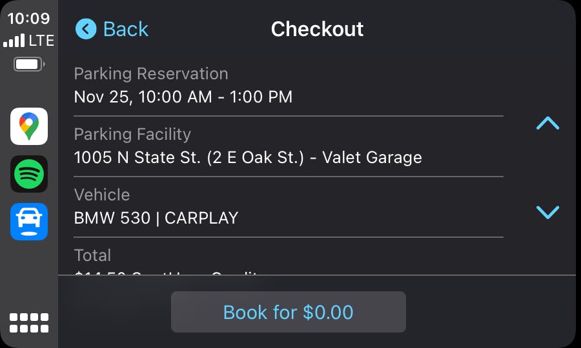The height and width of the screenshot is (348, 581).
Task: Tap the cellular signal bars indicator
Action: 14,41
